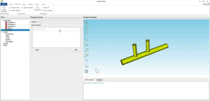Toggle the red checkbox of Cylinder-1

pyautogui.click(x=6, y=22)
